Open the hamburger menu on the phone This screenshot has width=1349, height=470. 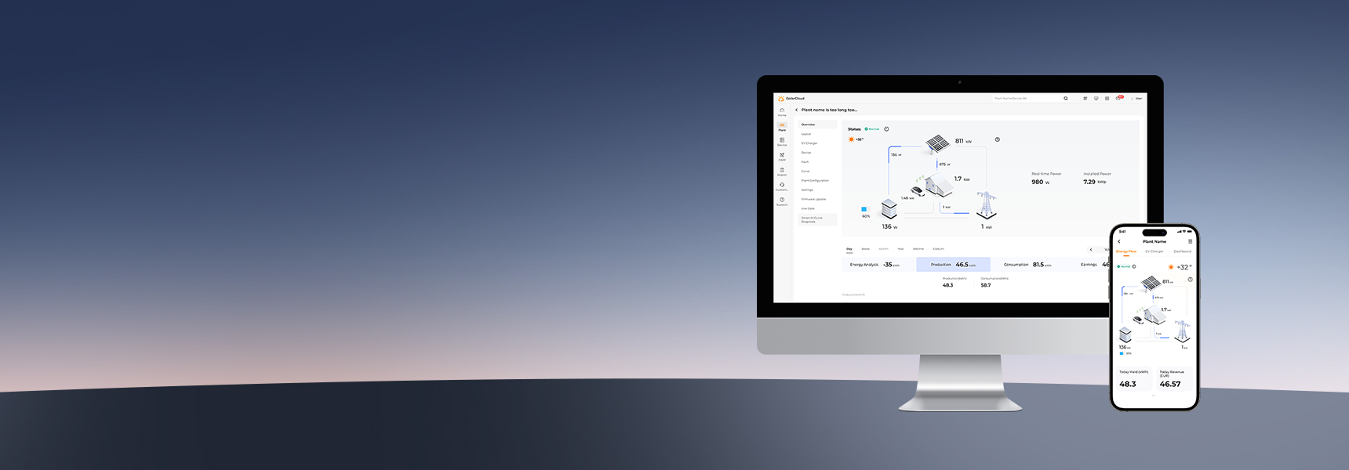point(1190,241)
